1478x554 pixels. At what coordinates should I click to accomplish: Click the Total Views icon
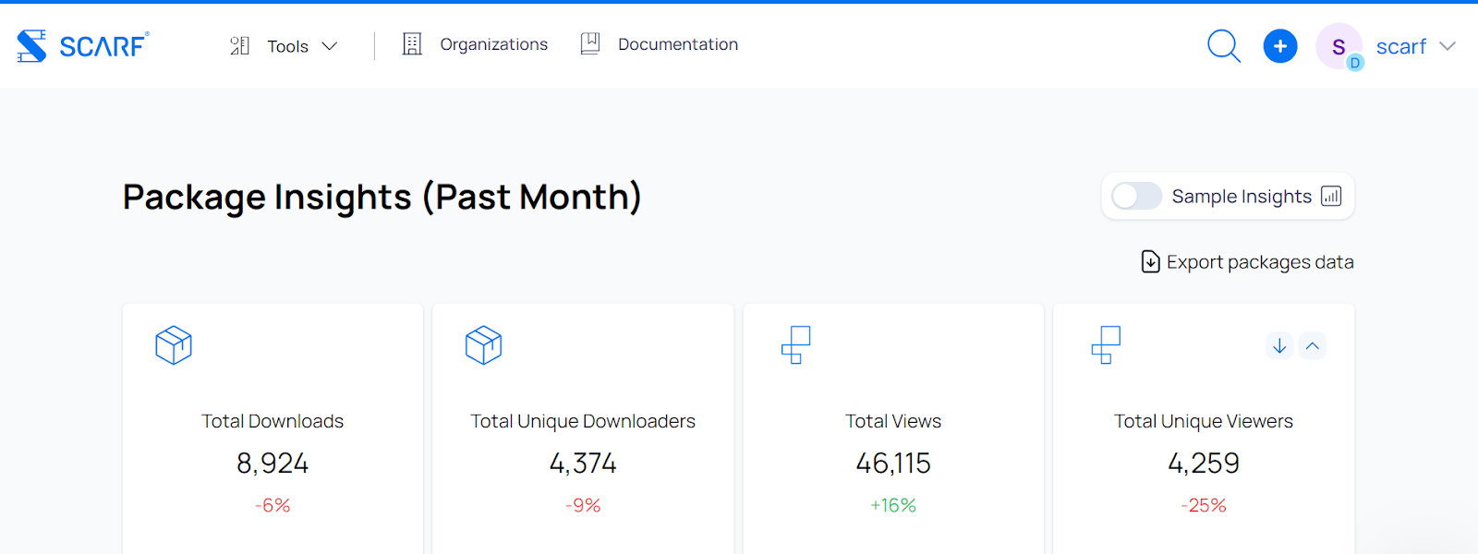click(x=795, y=345)
